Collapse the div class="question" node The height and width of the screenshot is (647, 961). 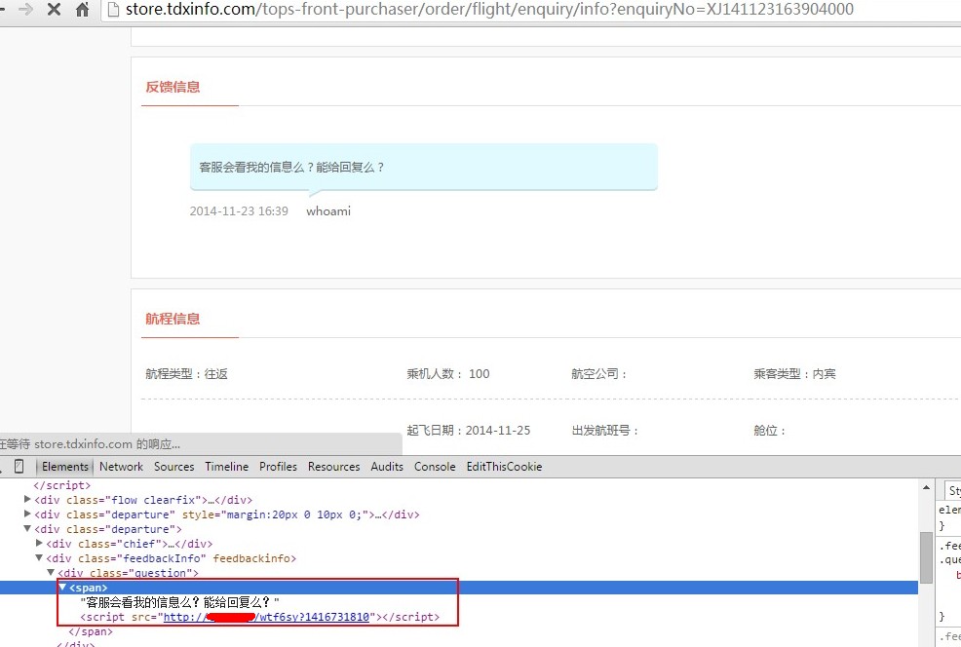tap(51, 573)
